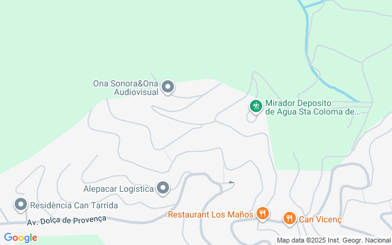This screenshot has height=245, width=392.
Task: Click the Ona Sonora&Ona Audiovisual map pin
Action: (x=168, y=87)
